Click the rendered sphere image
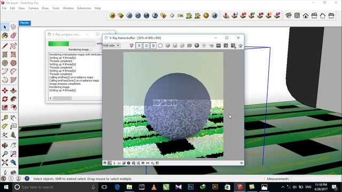The height and width of the screenshot is (192, 342). [x=177, y=106]
